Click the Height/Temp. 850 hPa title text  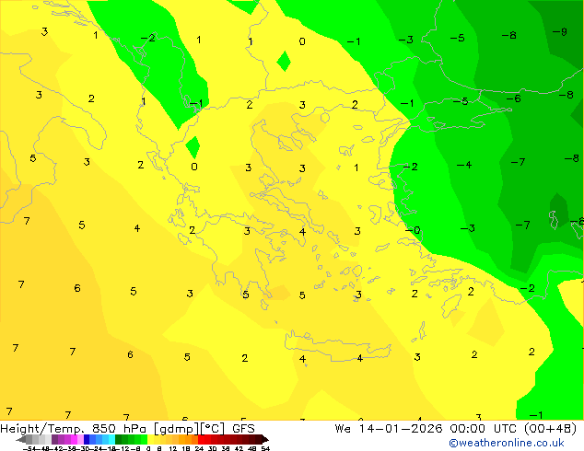point(73,429)
